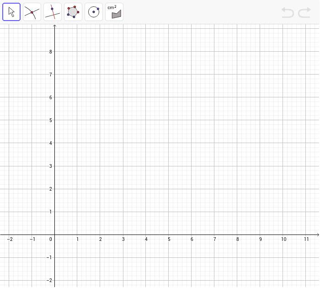Click y-axis label 7
The width and height of the screenshot is (320, 288).
[x=51, y=75]
